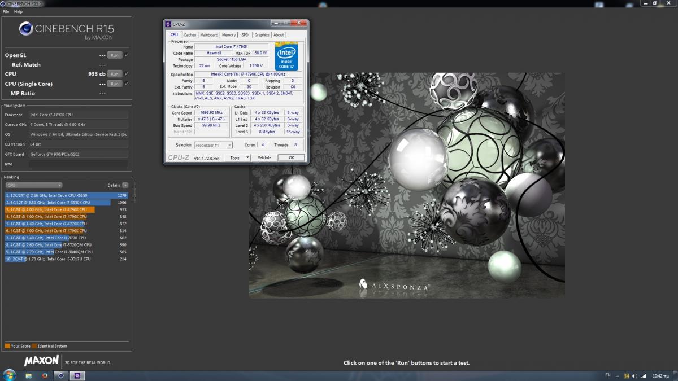The height and width of the screenshot is (381, 678).
Task: Click the Multiplier value x 47.0
Action: coord(212,119)
